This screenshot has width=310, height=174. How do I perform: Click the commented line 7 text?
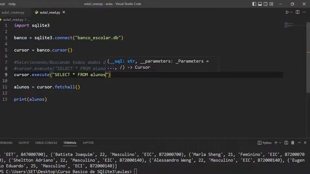(x=60, y=62)
